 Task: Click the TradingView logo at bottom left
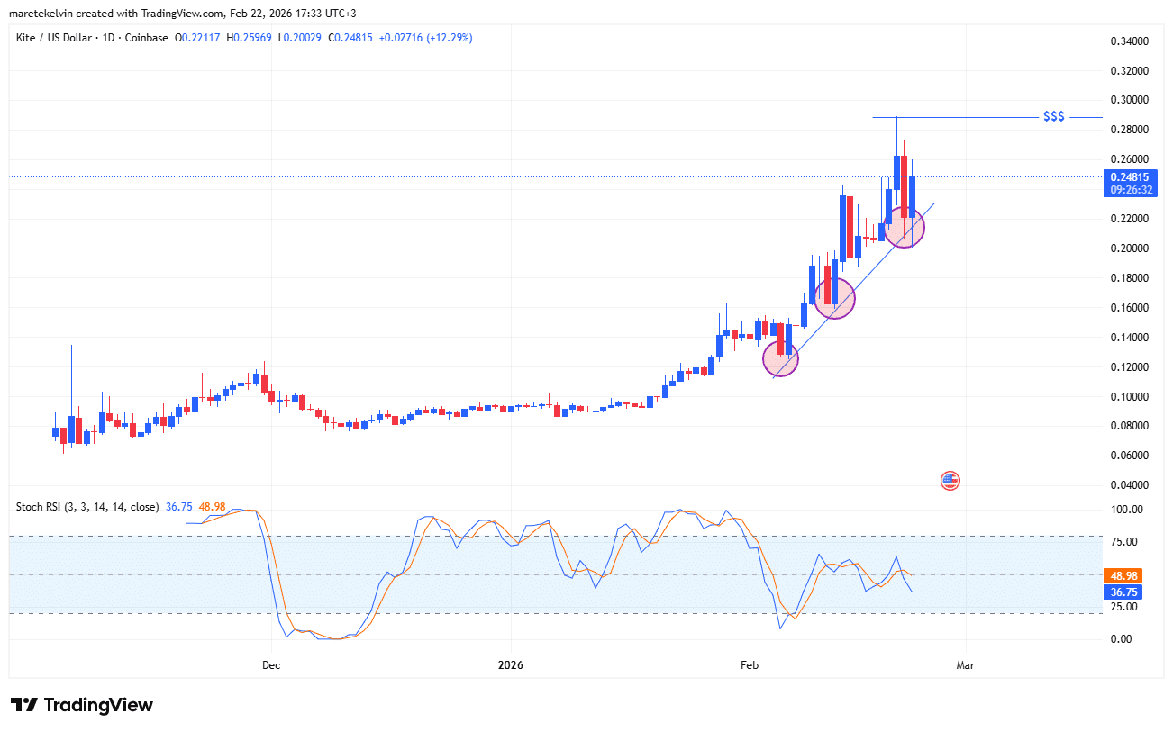(x=79, y=705)
